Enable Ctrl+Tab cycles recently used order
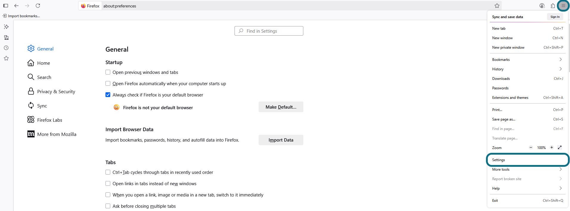The height and width of the screenshot is (211, 570). pos(108,172)
